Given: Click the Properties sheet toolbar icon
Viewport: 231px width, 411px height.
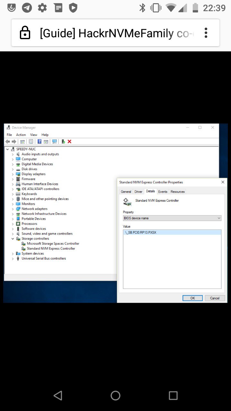Looking at the screenshot, I should [x=31, y=142].
